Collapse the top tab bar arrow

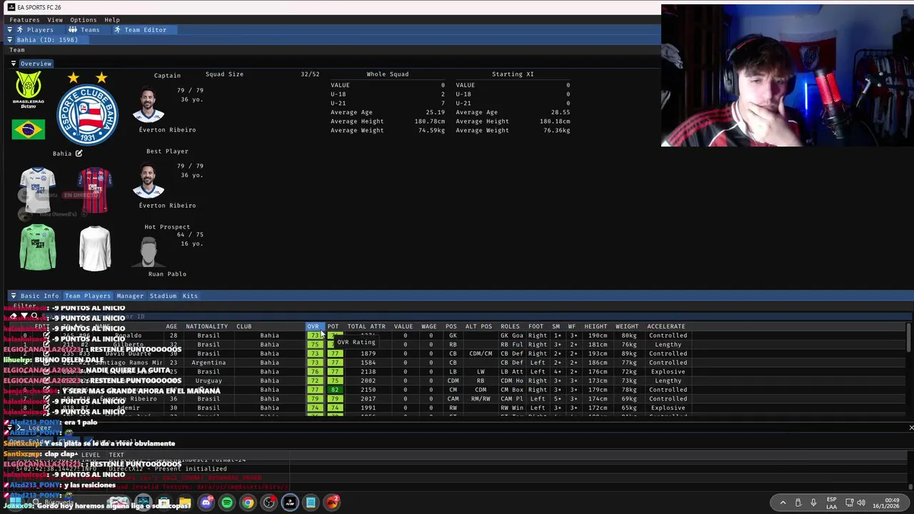click(x=9, y=30)
